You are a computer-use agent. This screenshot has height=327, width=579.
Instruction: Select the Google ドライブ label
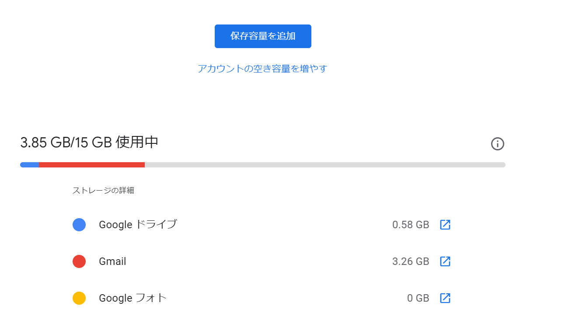[x=138, y=225]
